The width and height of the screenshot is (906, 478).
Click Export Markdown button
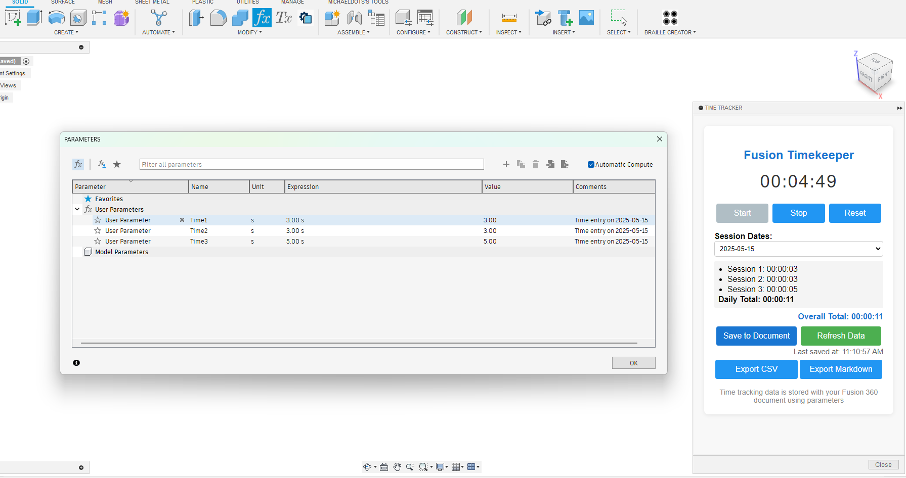point(841,369)
